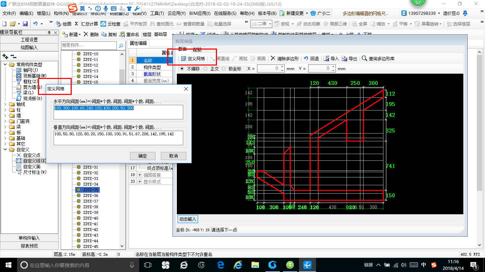This screenshot has height=272, width=485.
Task: Select ZDYX-36 in component list
Action: pyautogui.click(x=91, y=195)
